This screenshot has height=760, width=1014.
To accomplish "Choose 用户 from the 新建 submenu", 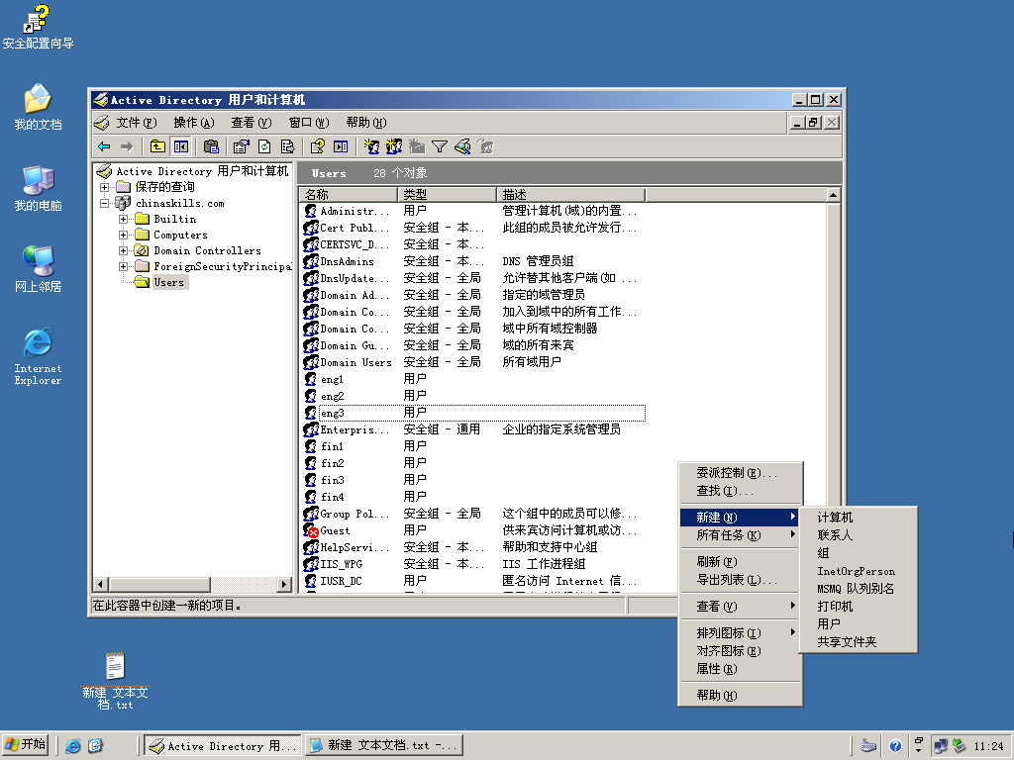I will [859, 623].
